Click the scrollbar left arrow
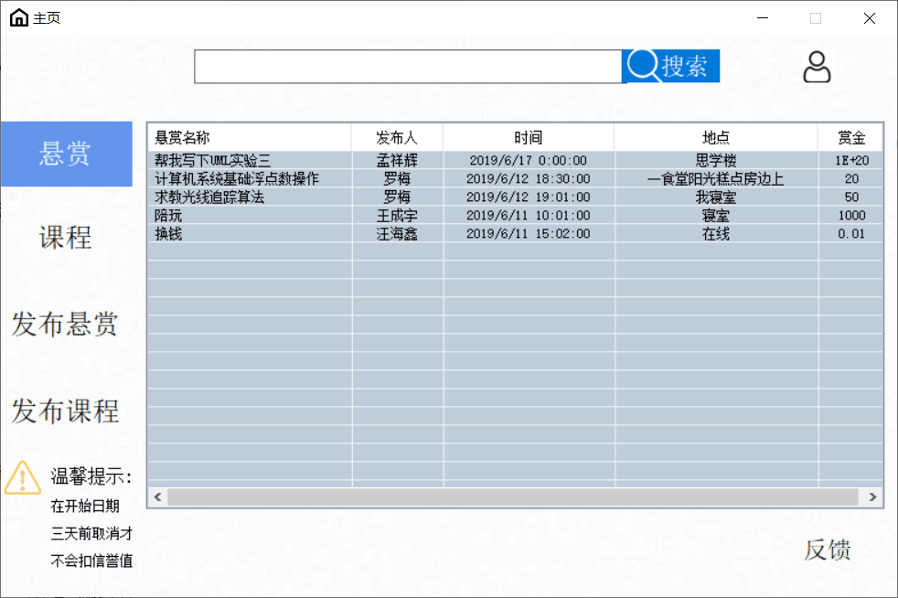Screen dimensions: 898x598 [x=158, y=497]
